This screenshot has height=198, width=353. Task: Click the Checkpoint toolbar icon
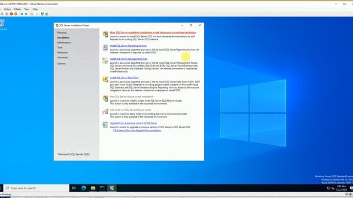(32, 14)
